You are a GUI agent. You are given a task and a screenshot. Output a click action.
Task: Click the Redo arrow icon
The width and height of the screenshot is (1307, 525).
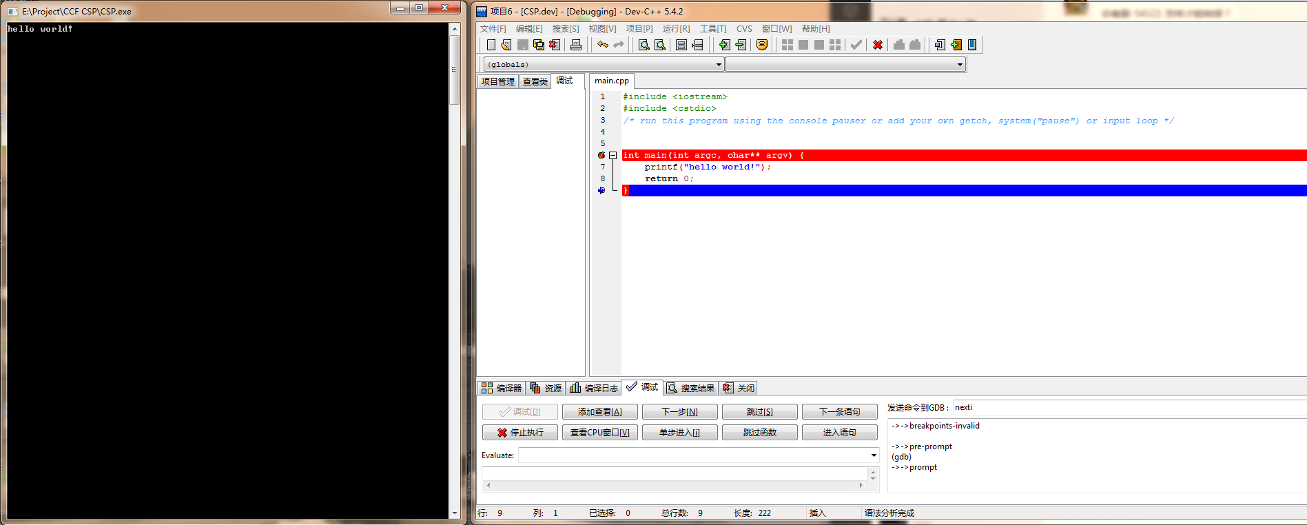tap(619, 45)
